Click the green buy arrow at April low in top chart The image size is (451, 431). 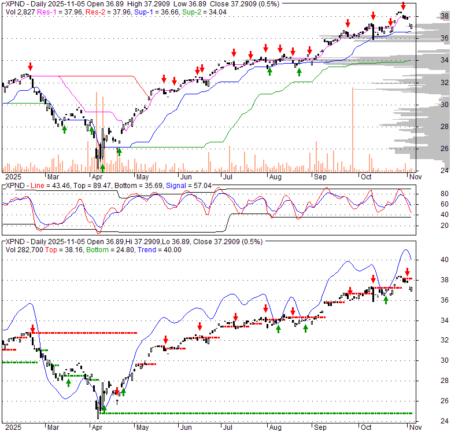pos(102,167)
